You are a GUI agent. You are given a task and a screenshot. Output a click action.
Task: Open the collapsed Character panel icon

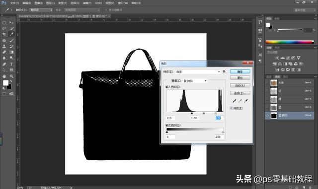click(x=260, y=55)
